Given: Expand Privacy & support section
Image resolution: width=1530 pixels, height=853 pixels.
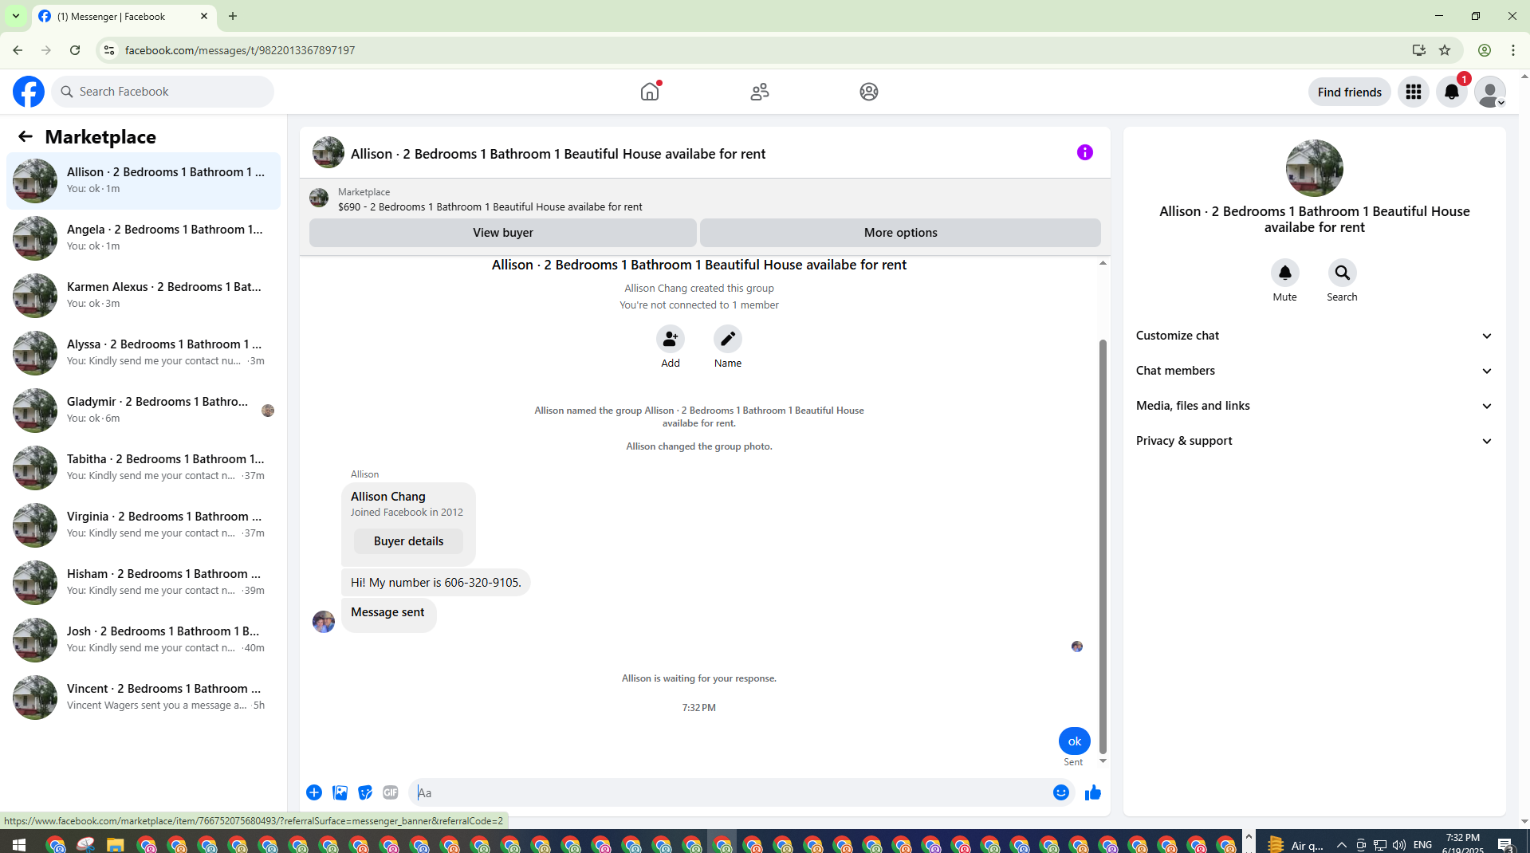Looking at the screenshot, I should tap(1315, 441).
